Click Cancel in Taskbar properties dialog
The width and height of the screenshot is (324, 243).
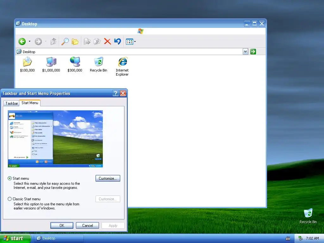[87, 225]
